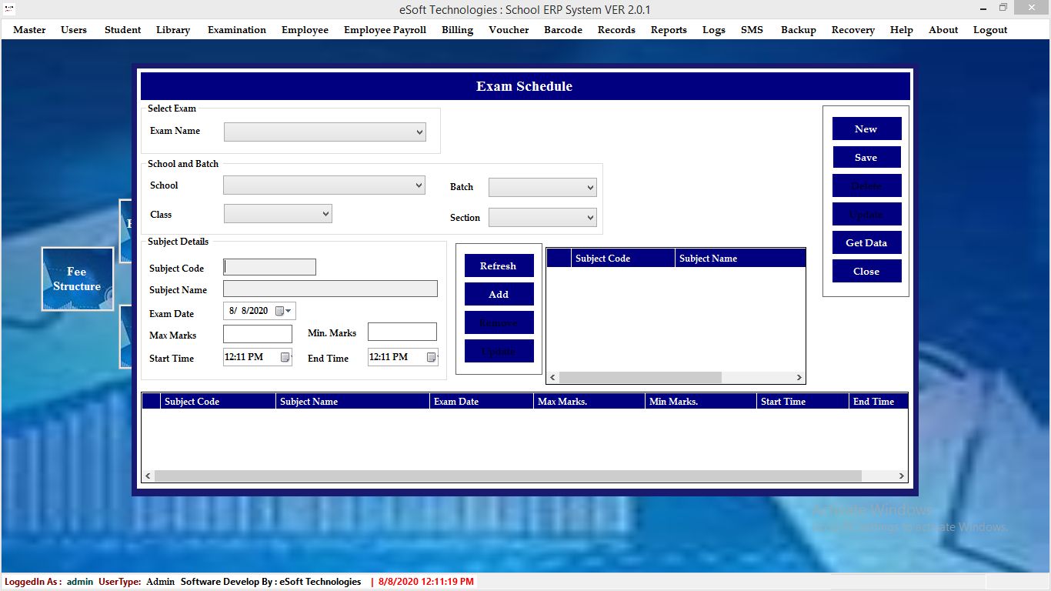Expand the Section dropdown
Screen dimensions: 1051x591
coord(590,218)
